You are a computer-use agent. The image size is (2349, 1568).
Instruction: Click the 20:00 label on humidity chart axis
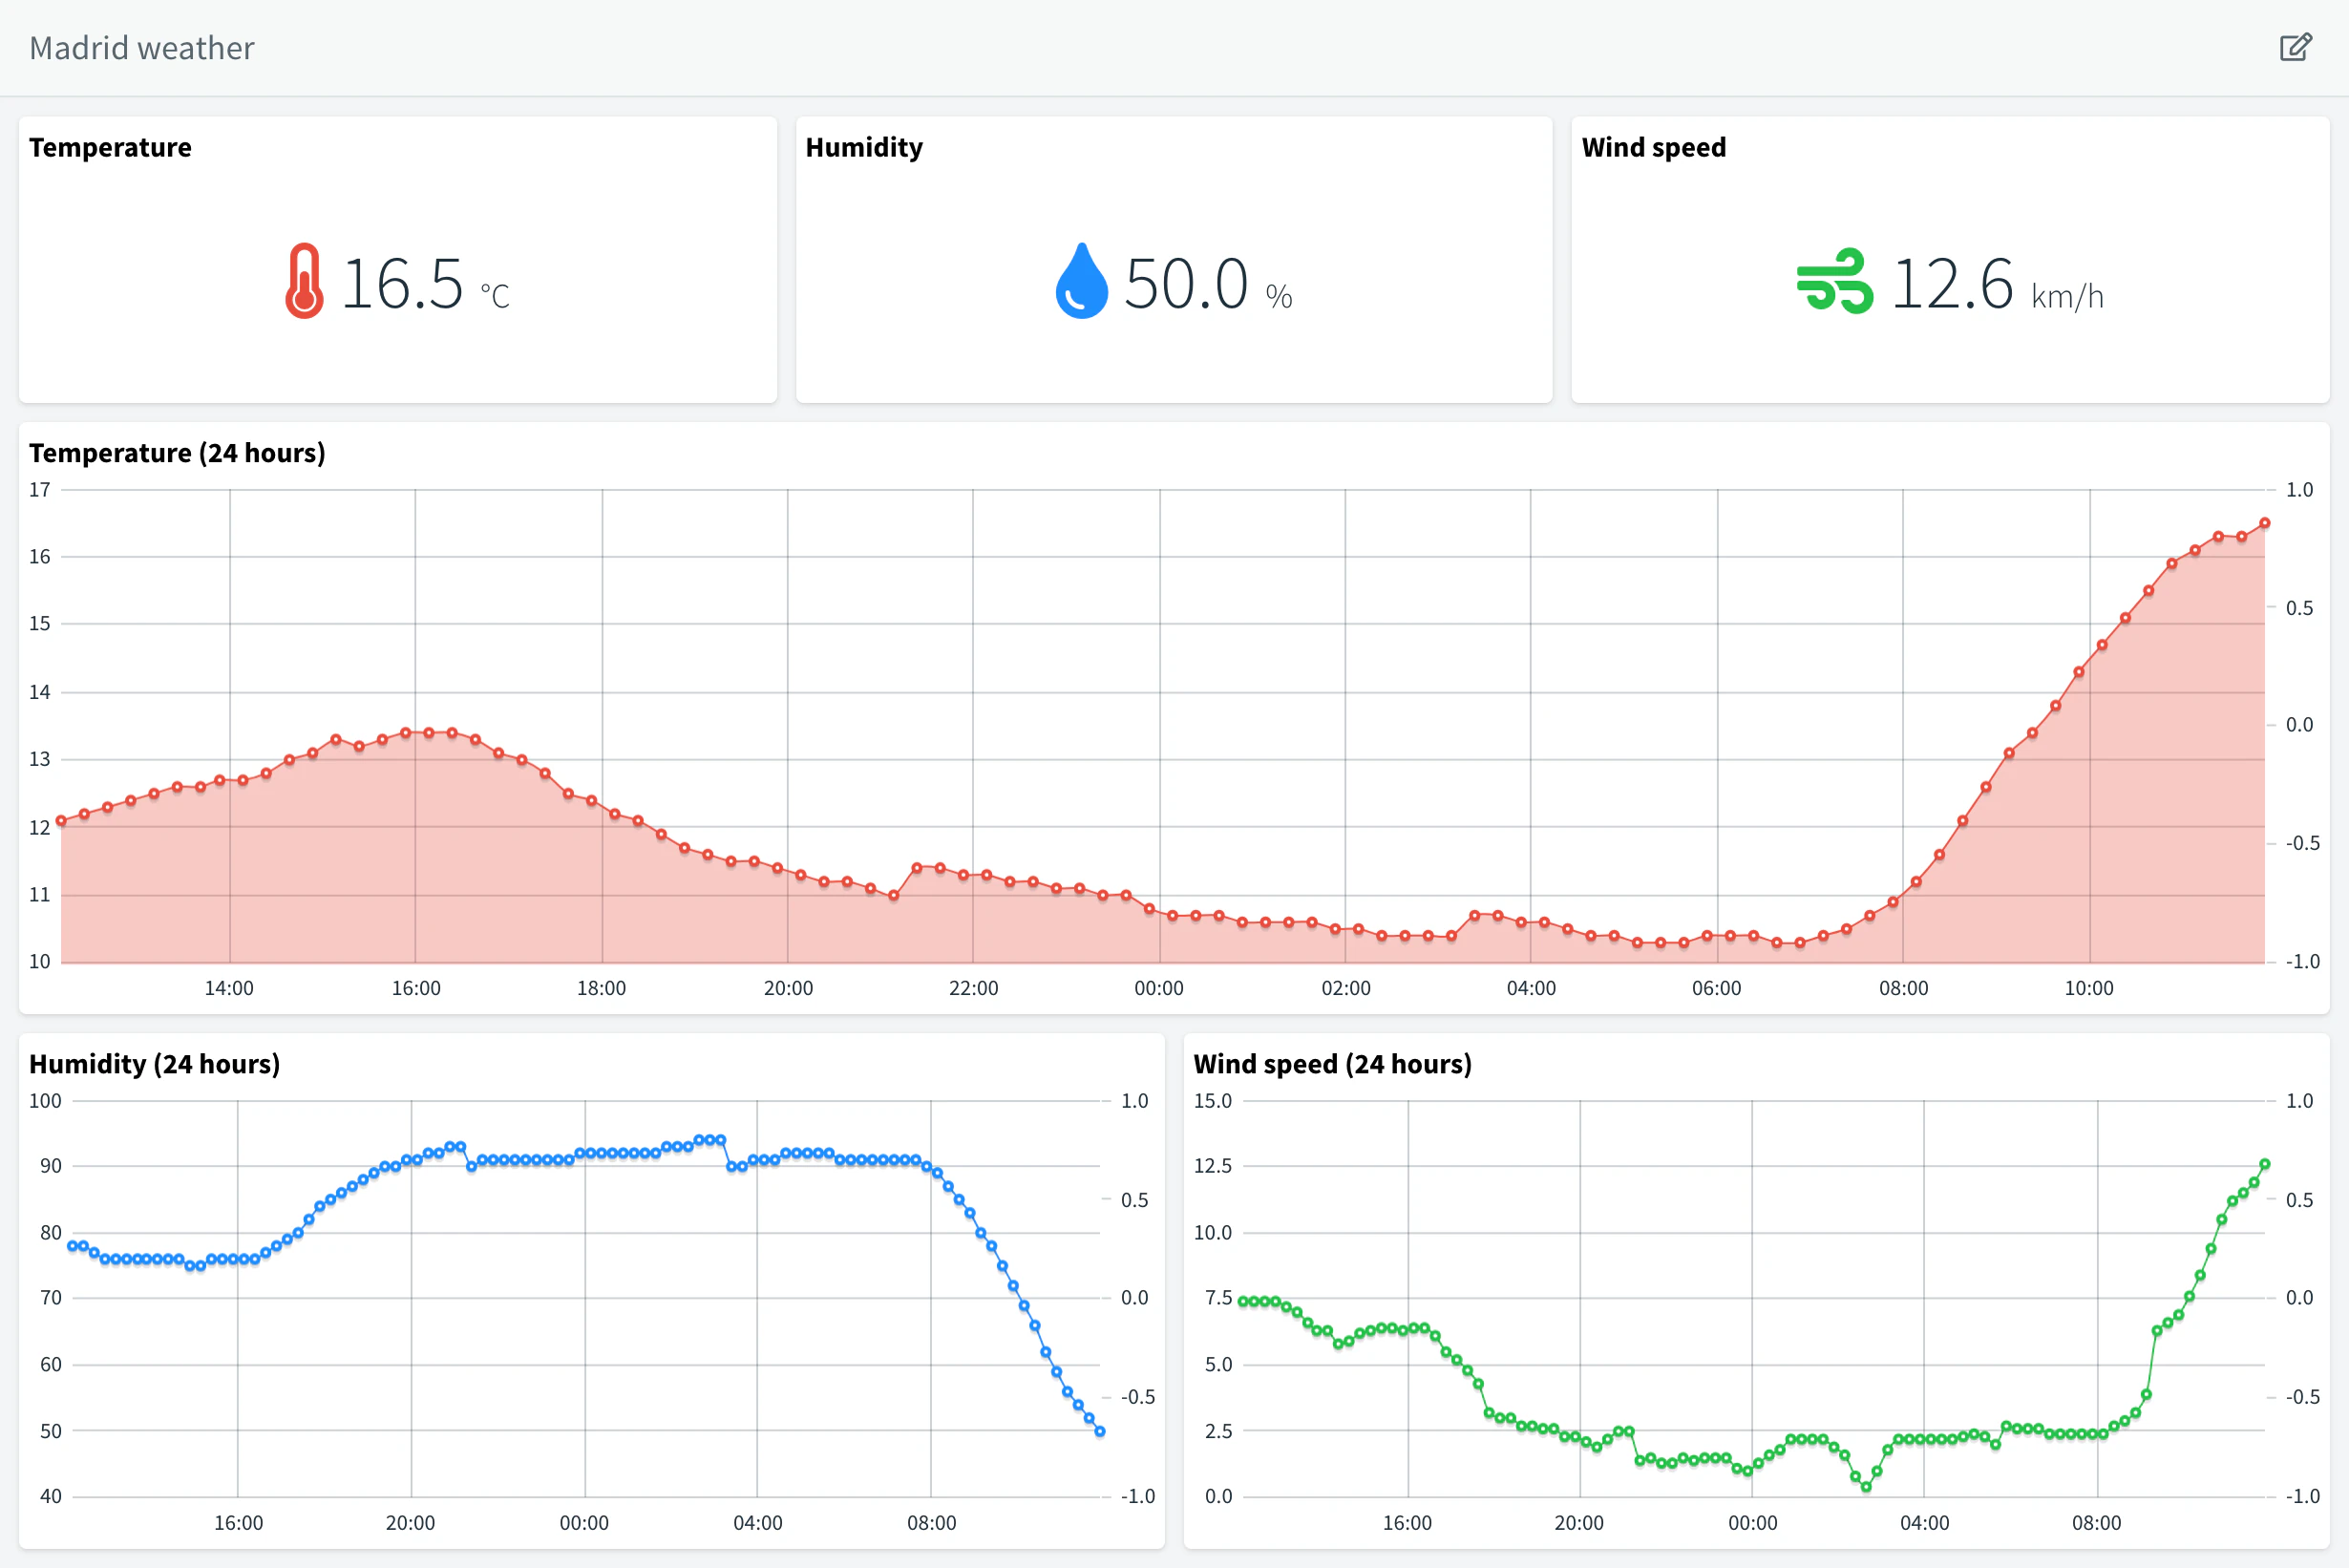pyautogui.click(x=410, y=1523)
